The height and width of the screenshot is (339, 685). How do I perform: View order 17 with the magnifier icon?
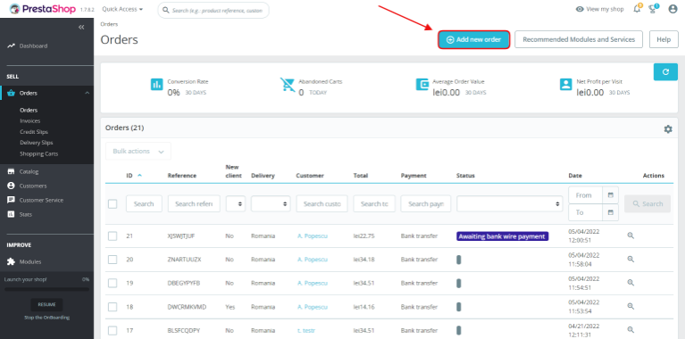click(x=631, y=329)
